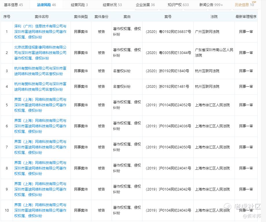Click 名誉权纠纷 cause in row 3
Screen dimensions: 266x222
[x=122, y=71]
